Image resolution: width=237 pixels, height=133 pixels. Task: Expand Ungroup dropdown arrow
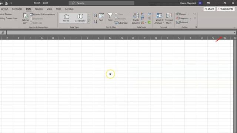pos(191,18)
